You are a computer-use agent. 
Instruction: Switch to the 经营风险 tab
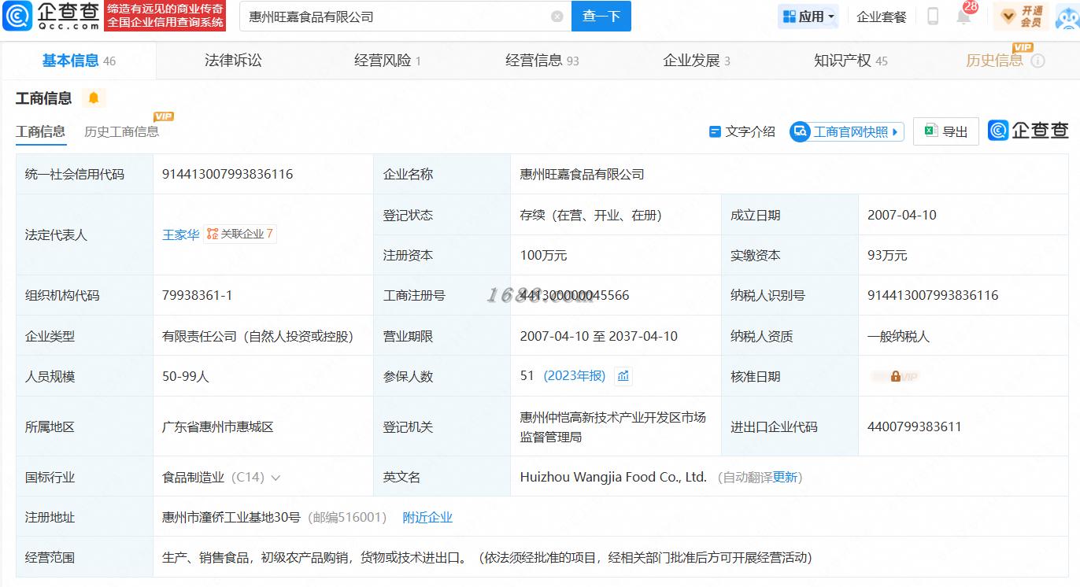[387, 61]
